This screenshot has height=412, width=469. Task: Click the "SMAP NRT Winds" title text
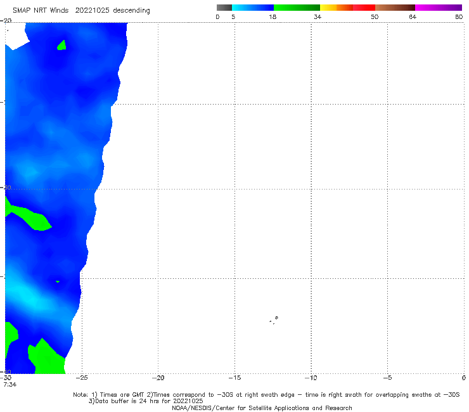[x=41, y=11]
